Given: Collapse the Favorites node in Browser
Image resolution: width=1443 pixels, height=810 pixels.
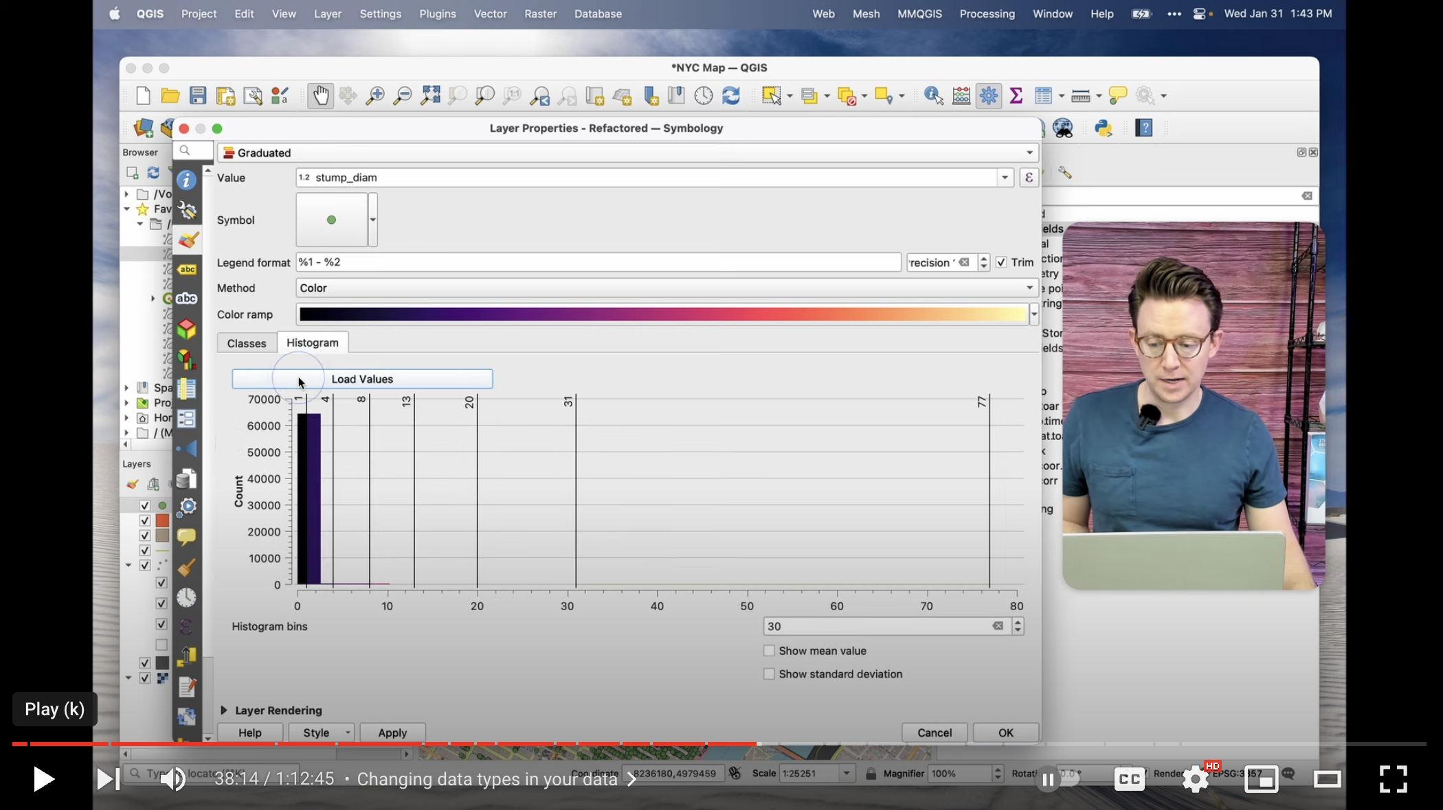Looking at the screenshot, I should [126, 209].
